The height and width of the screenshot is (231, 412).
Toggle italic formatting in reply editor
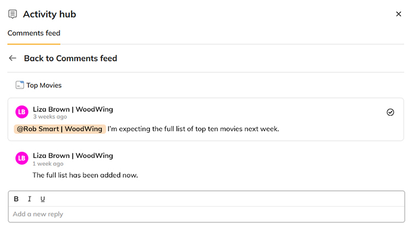click(x=30, y=199)
